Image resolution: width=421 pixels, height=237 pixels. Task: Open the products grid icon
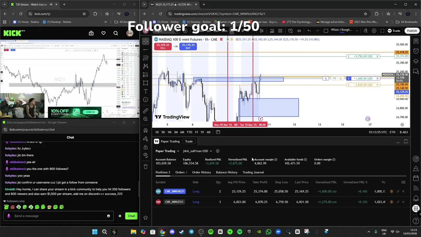416,208
